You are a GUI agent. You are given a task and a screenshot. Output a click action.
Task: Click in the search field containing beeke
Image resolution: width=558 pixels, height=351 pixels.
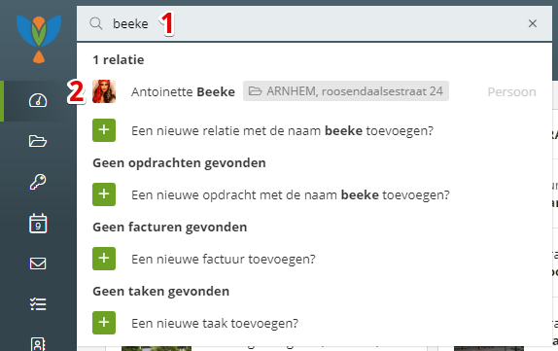315,23
